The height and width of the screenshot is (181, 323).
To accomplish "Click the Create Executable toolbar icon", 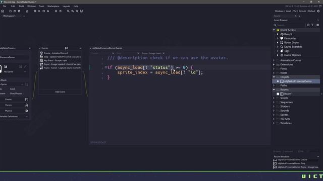I will click(x=27, y=11).
